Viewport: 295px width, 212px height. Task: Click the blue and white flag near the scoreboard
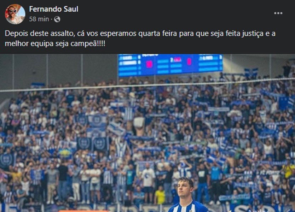click(x=251, y=73)
